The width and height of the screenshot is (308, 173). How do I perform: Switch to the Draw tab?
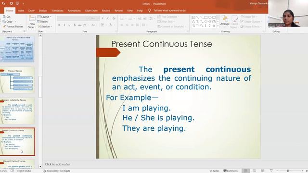31,11
